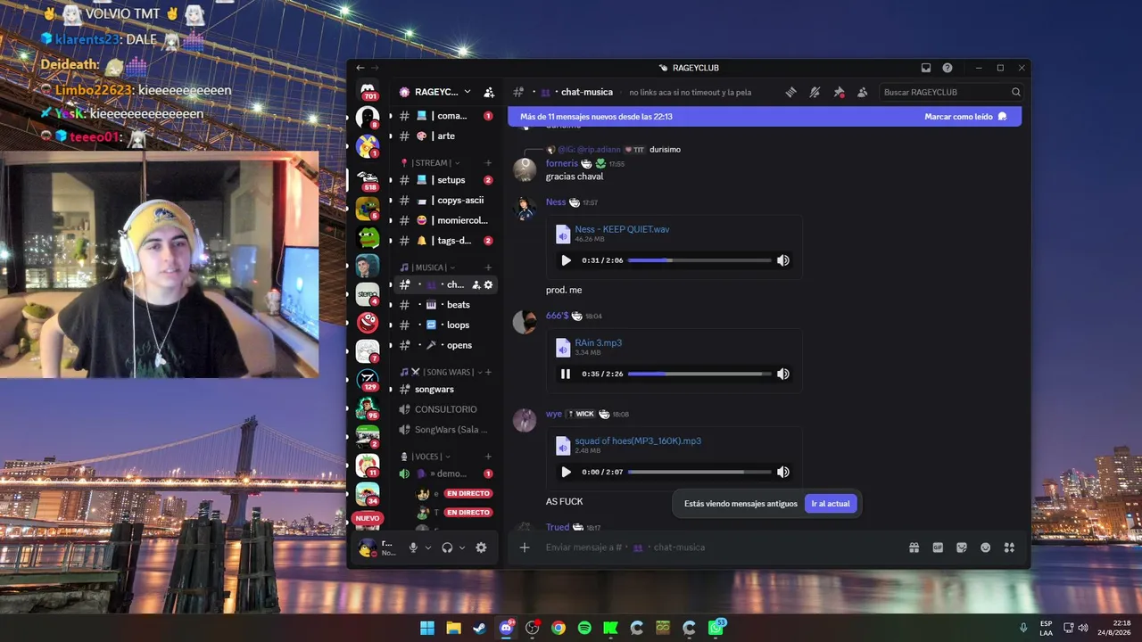Open the arte channel

pos(445,136)
